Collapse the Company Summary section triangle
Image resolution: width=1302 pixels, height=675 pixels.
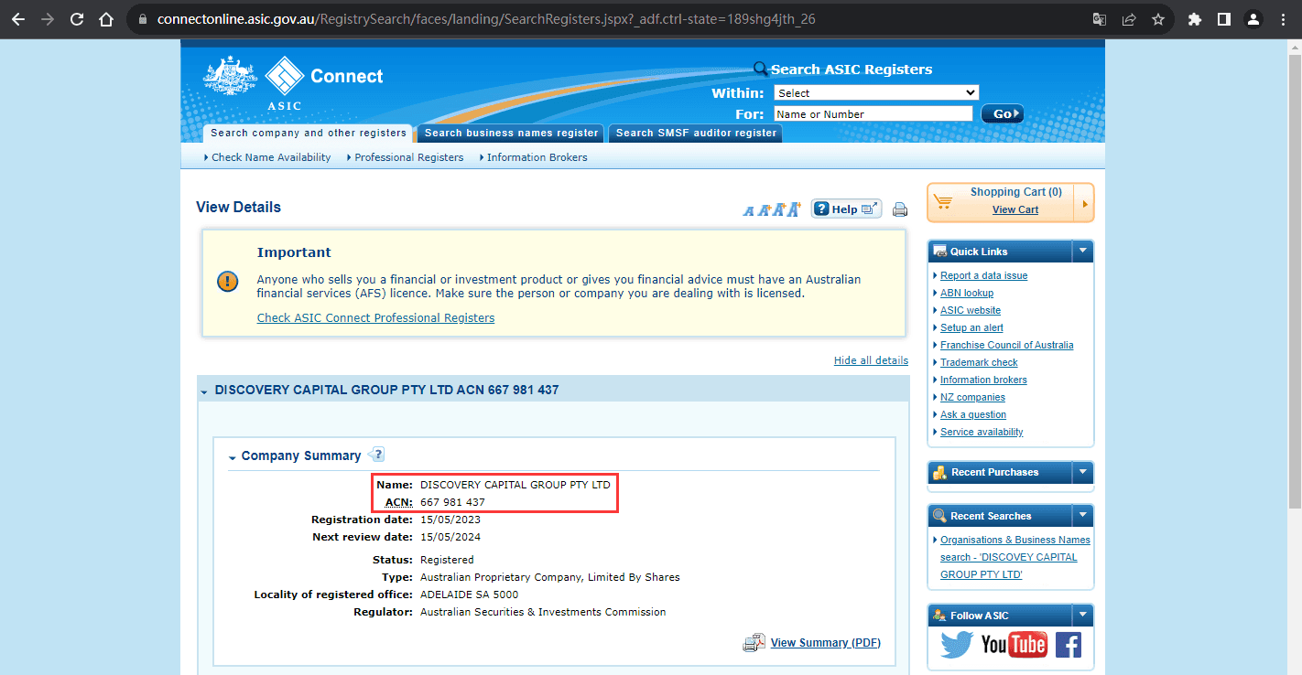pos(233,457)
